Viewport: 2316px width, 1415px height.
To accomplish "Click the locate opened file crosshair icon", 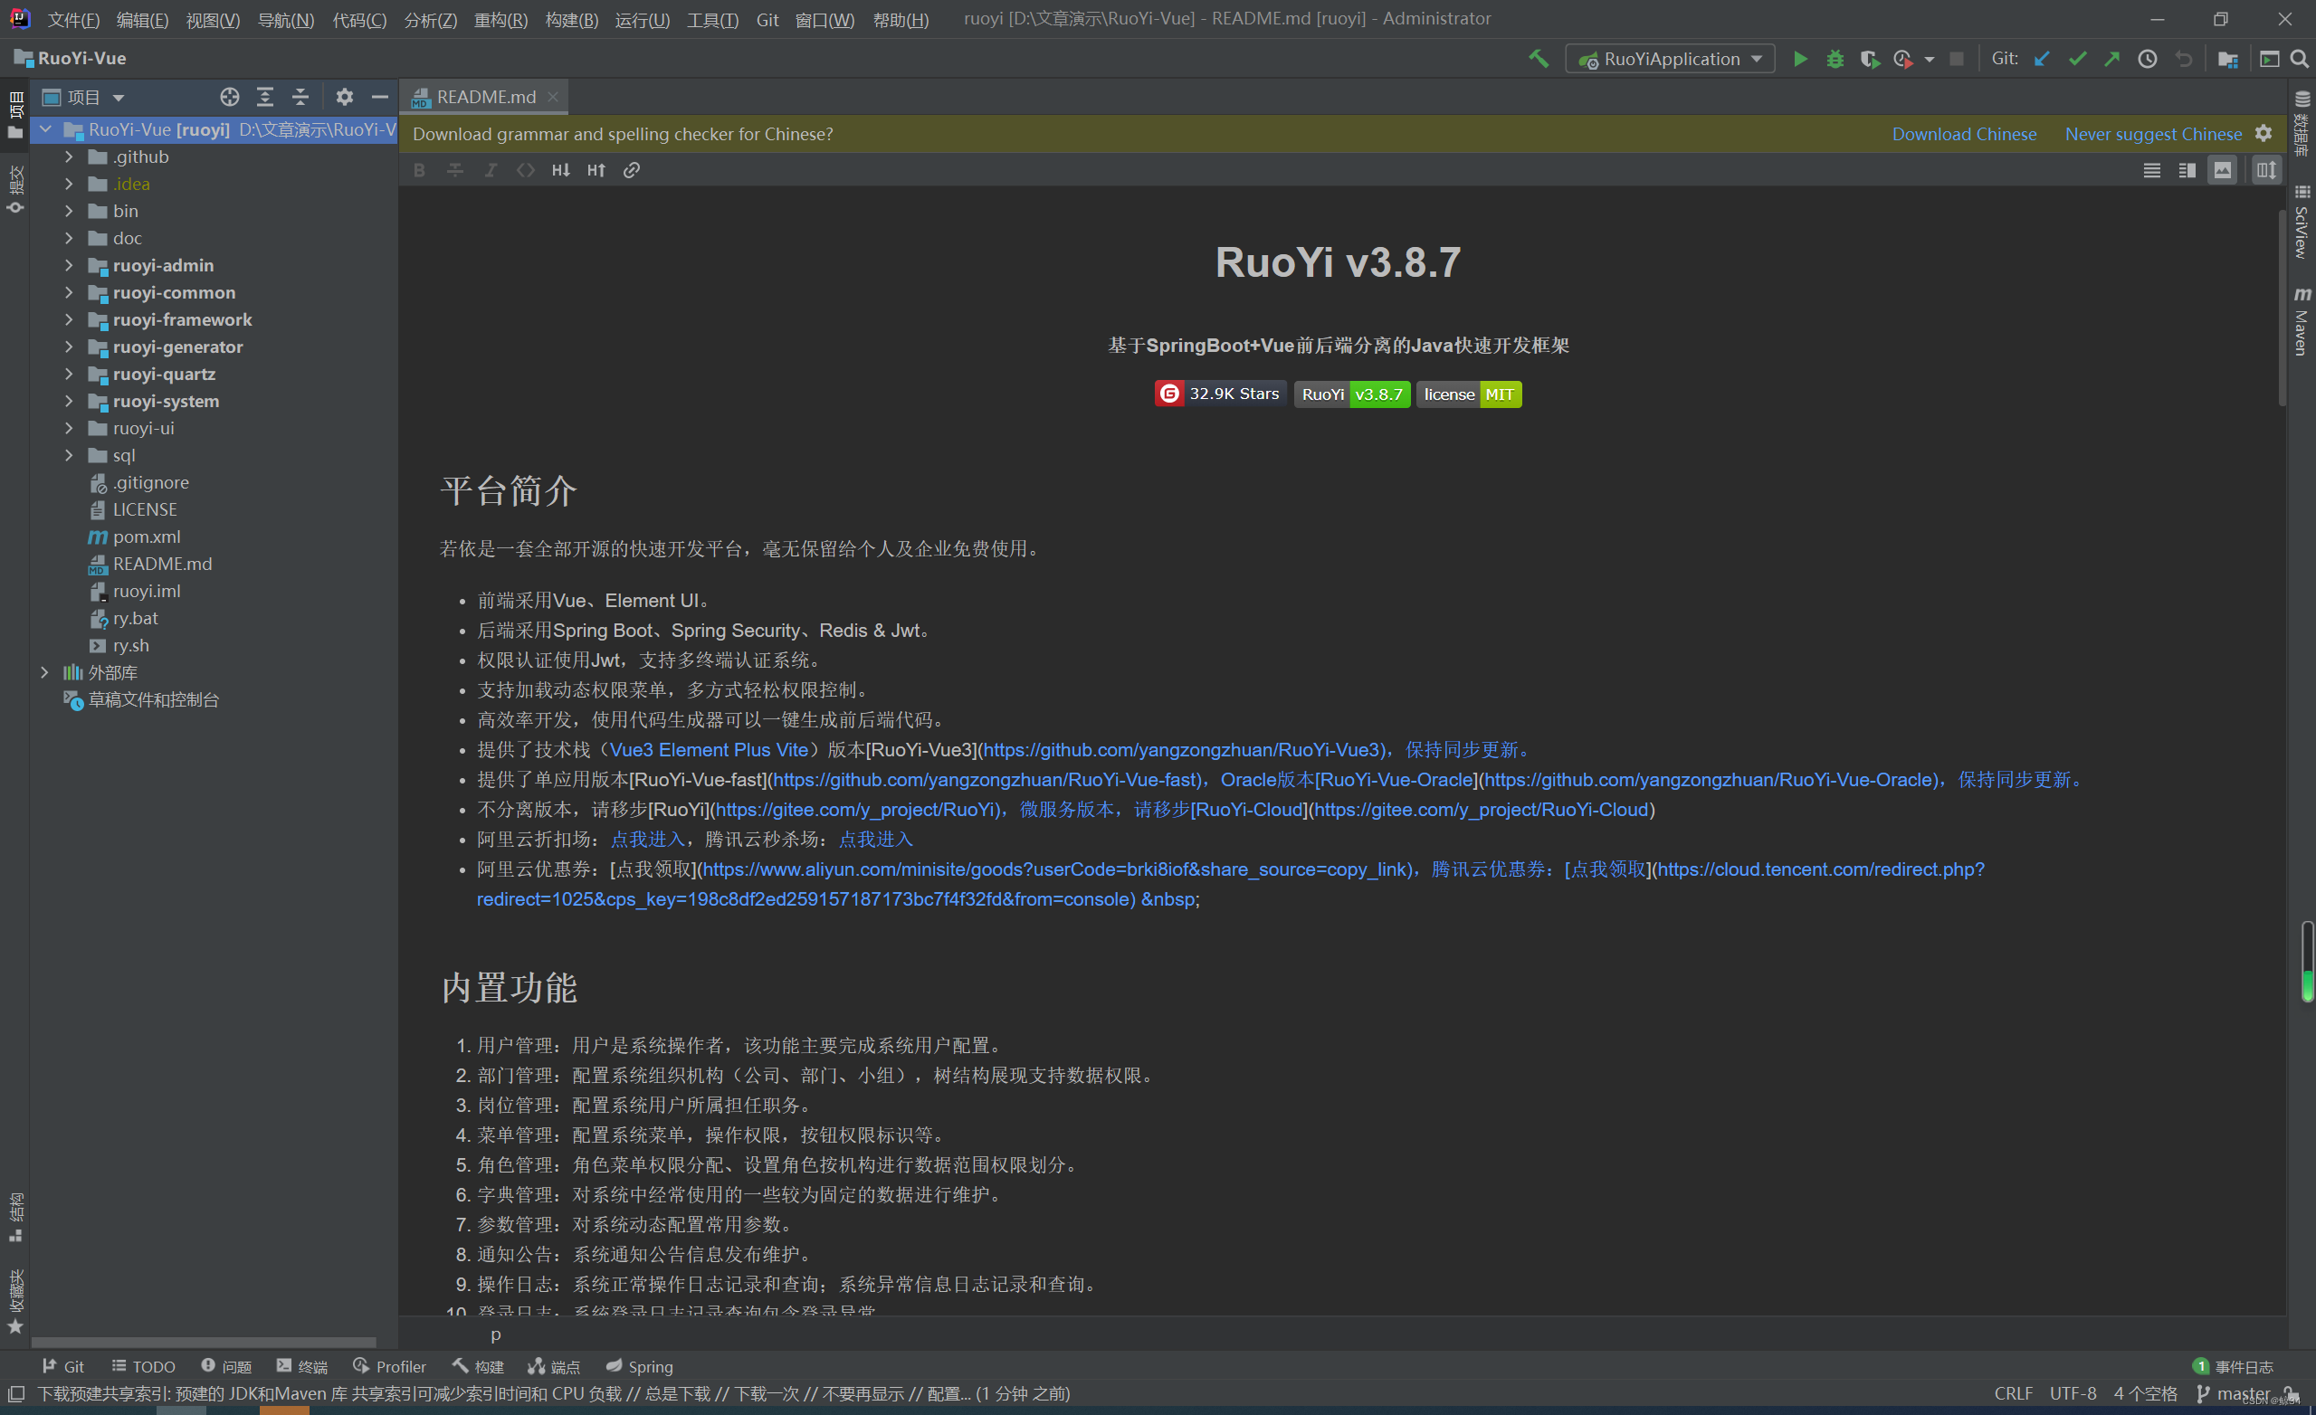I will pos(229,97).
